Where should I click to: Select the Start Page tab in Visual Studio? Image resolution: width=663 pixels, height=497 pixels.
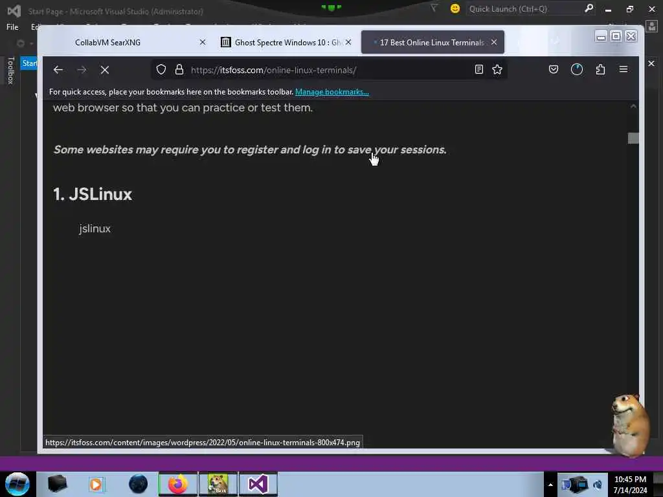point(28,63)
